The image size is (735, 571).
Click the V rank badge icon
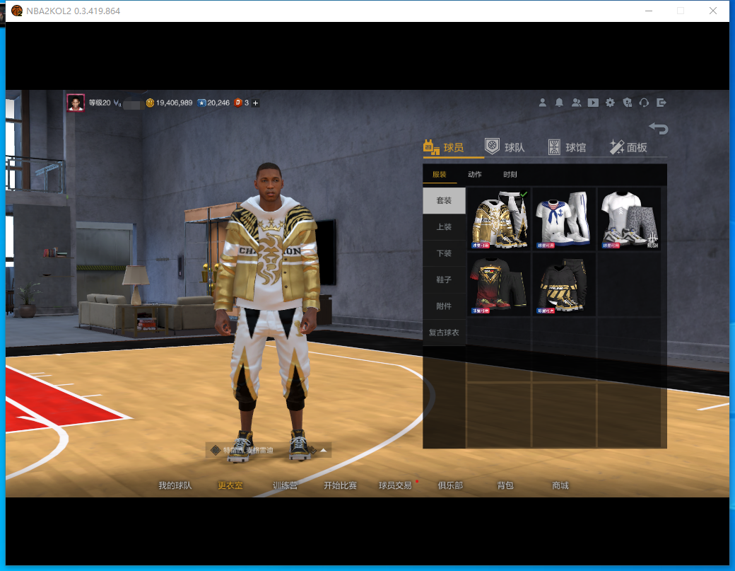point(117,103)
